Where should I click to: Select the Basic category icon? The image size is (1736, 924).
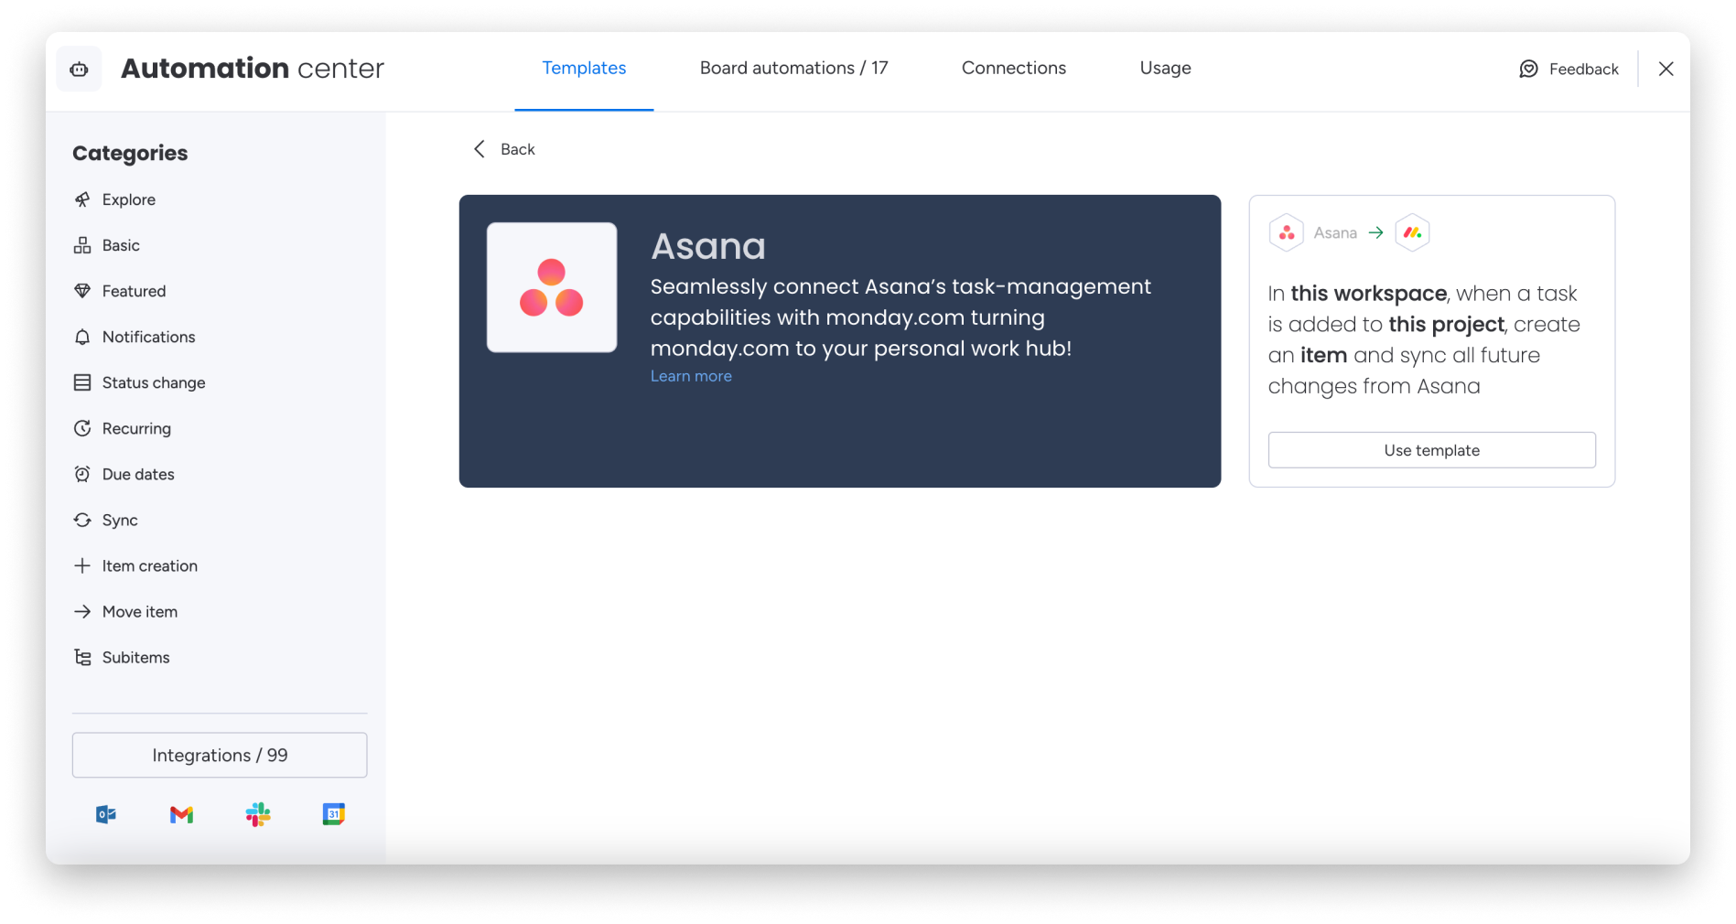82,245
